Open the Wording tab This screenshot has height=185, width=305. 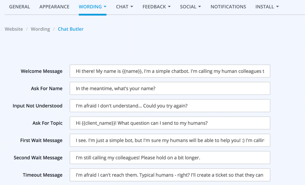(90, 7)
